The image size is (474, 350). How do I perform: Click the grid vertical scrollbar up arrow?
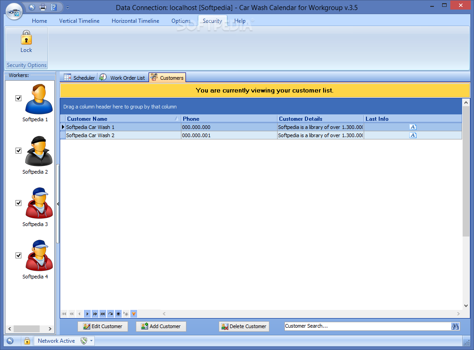click(466, 103)
